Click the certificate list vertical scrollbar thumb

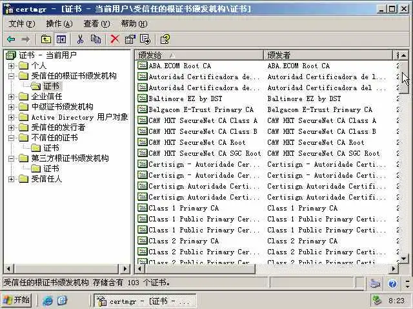click(x=404, y=77)
